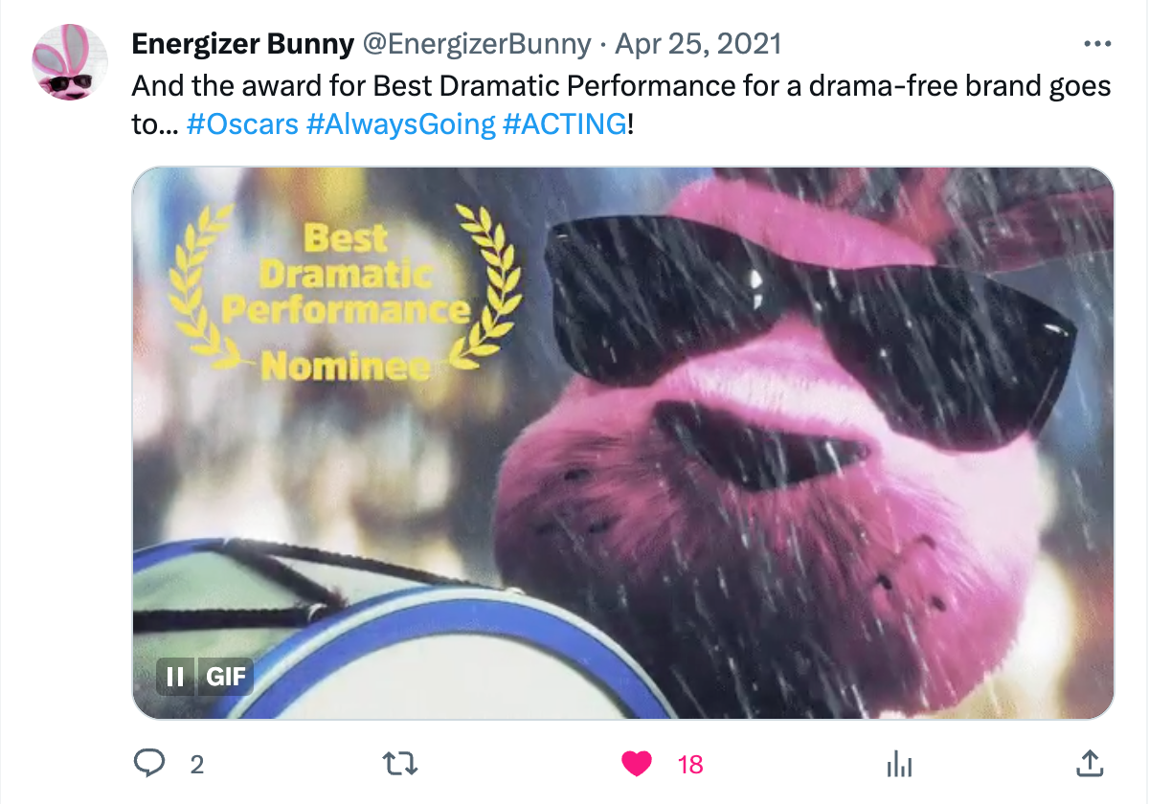1149x804 pixels.
Task: Reply using the speech bubble icon
Action: [x=148, y=763]
